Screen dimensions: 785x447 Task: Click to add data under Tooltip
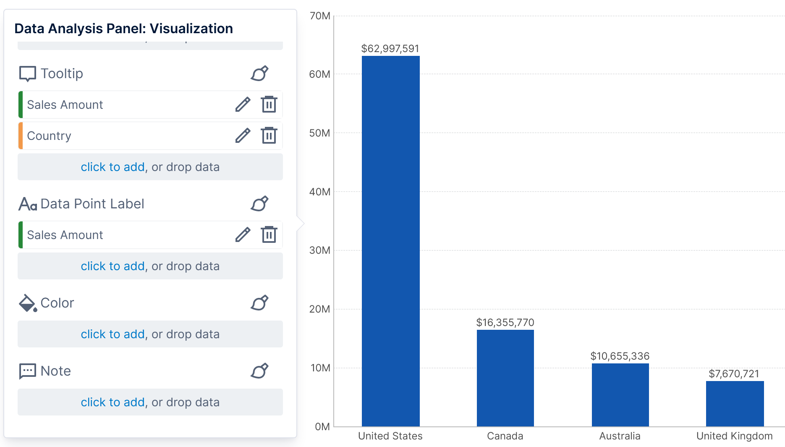click(x=113, y=167)
